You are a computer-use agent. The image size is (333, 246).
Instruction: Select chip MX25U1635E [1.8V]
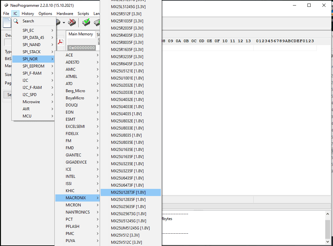131,150
